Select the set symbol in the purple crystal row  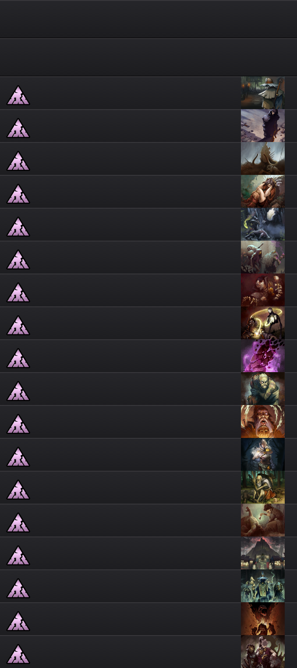click(x=18, y=358)
